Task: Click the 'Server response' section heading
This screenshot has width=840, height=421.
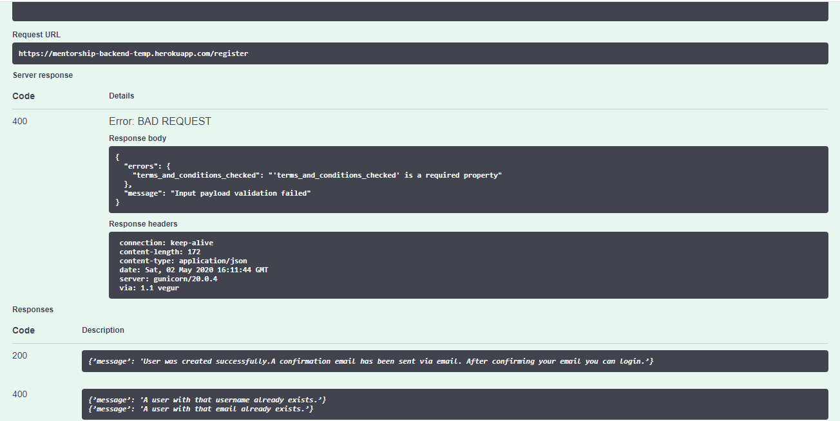Action: point(43,75)
